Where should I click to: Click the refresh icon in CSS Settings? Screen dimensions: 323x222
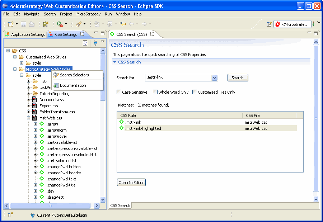pyautogui.click(x=85, y=43)
